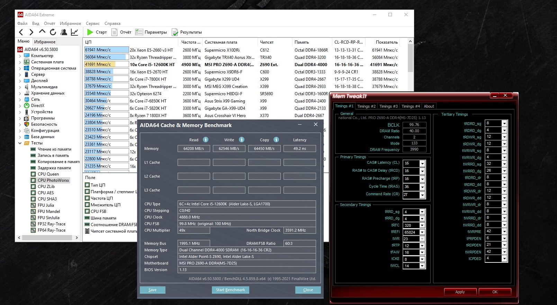This screenshot has height=305, width=557.
Task: Click the Copy info icon in benchmark
Action: [276, 140]
